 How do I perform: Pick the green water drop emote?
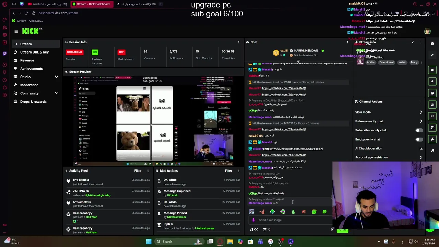point(293,212)
